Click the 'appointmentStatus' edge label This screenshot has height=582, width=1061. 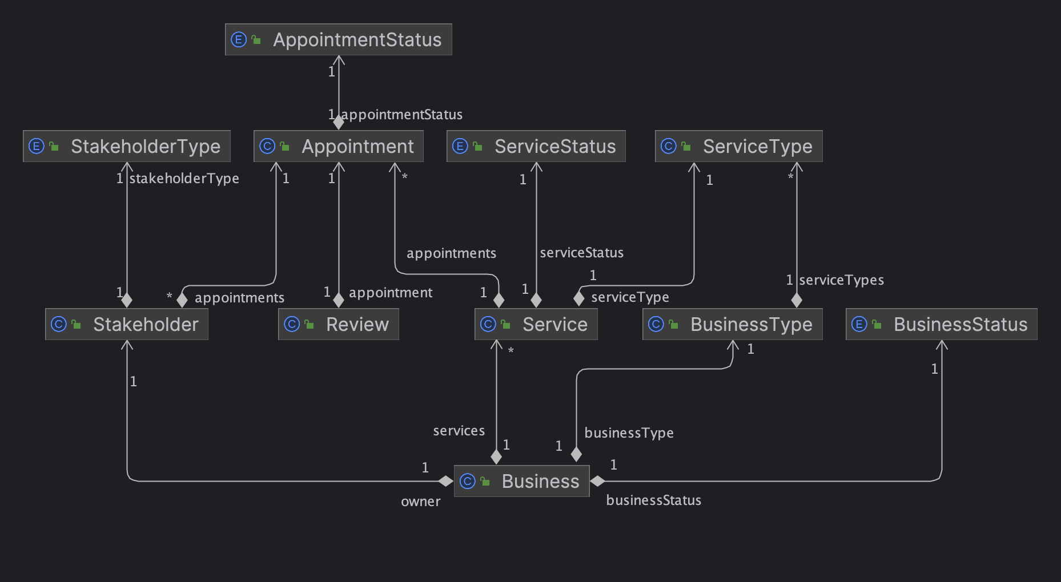pyautogui.click(x=402, y=115)
